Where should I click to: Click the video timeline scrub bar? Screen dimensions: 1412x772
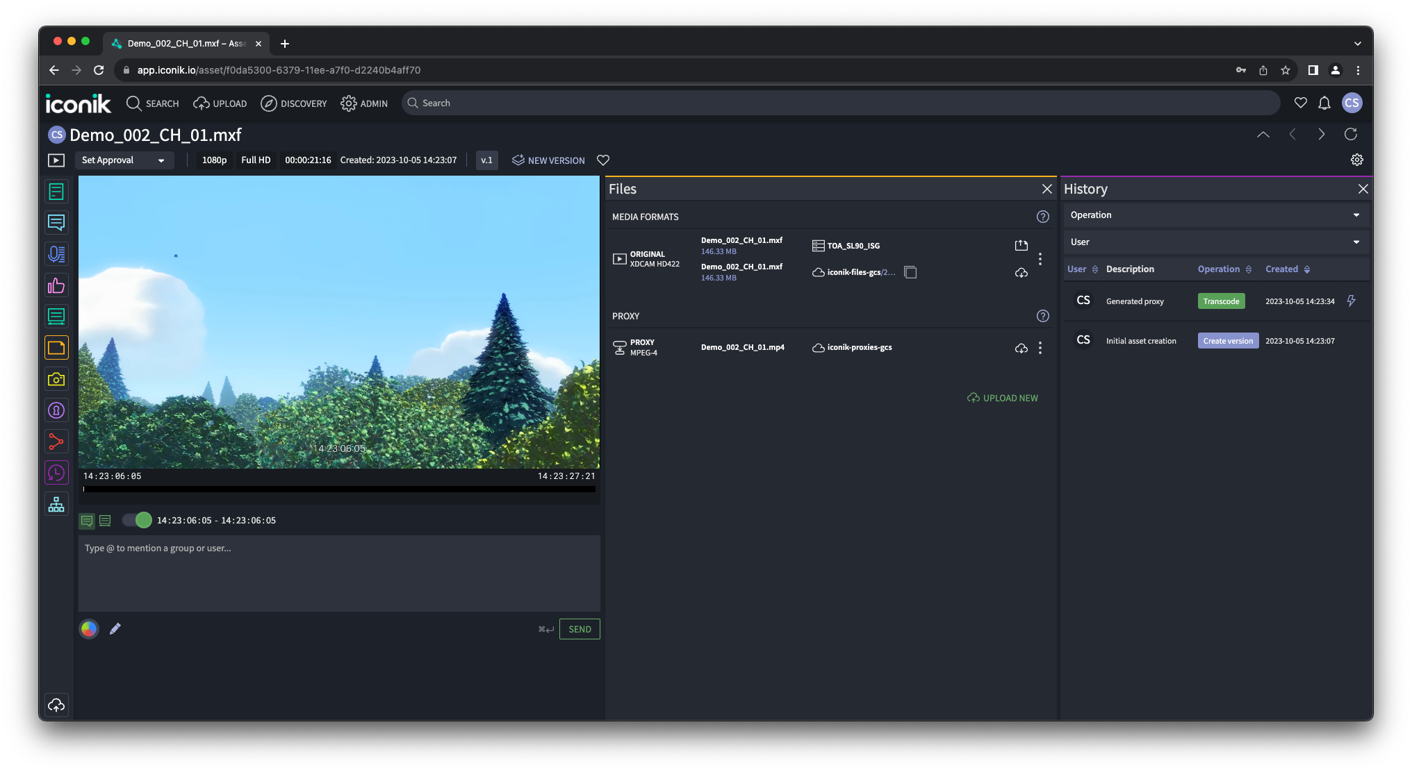click(x=339, y=489)
